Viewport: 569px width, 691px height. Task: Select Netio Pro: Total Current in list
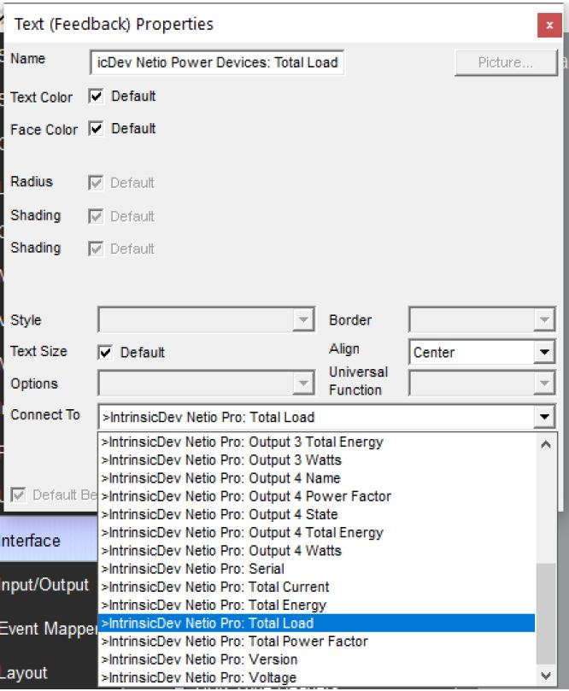pyautogui.click(x=316, y=587)
